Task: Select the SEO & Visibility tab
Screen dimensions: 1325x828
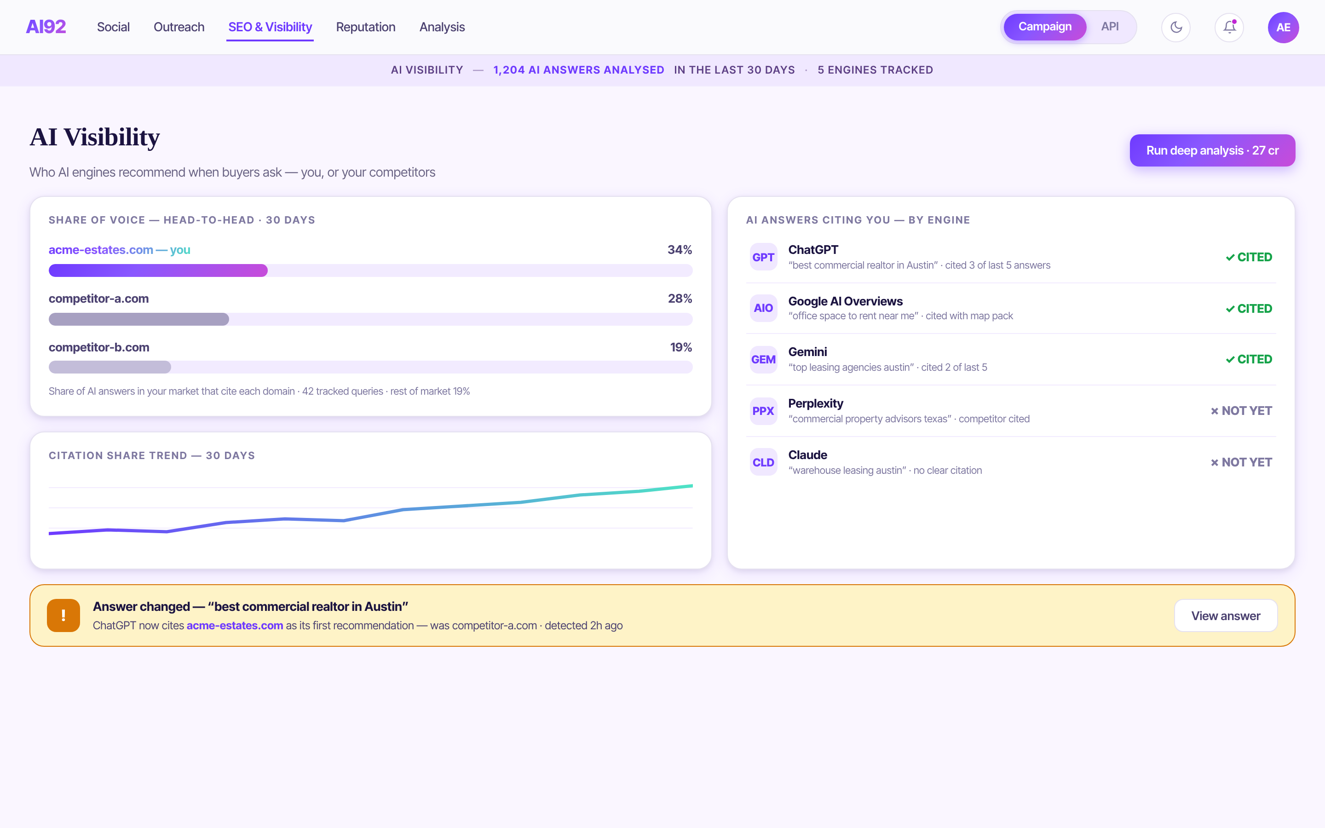Action: pos(270,27)
